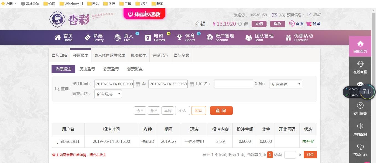
Task: Open 优惠活动 Discount navigation item
Action: pyautogui.click(x=299, y=38)
